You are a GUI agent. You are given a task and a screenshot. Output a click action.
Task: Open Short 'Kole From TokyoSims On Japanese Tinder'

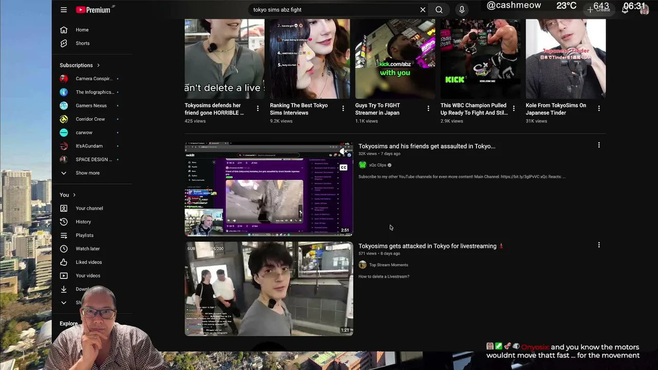(565, 59)
